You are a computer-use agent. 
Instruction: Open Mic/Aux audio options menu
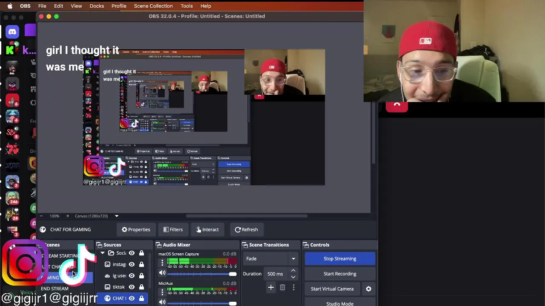[162, 292]
